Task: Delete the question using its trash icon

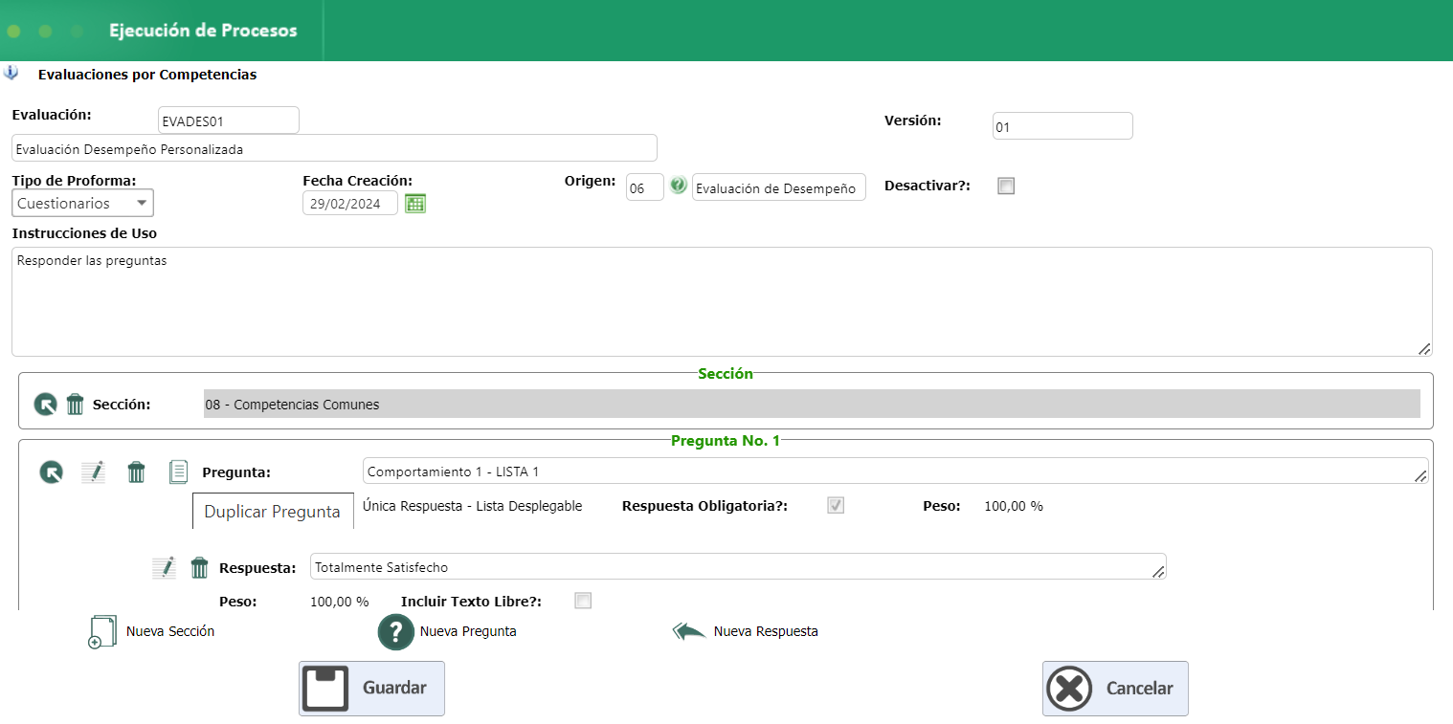Action: (x=137, y=472)
